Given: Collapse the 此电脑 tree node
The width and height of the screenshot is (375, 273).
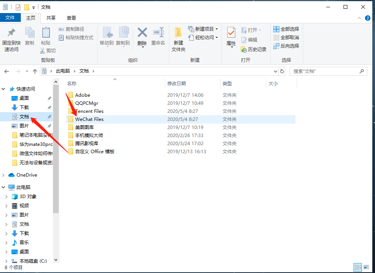Looking at the screenshot, I should [3, 187].
